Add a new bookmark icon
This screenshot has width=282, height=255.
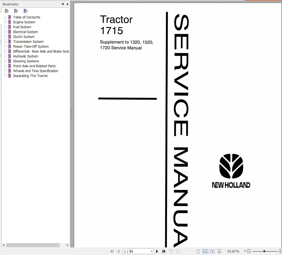16,11
